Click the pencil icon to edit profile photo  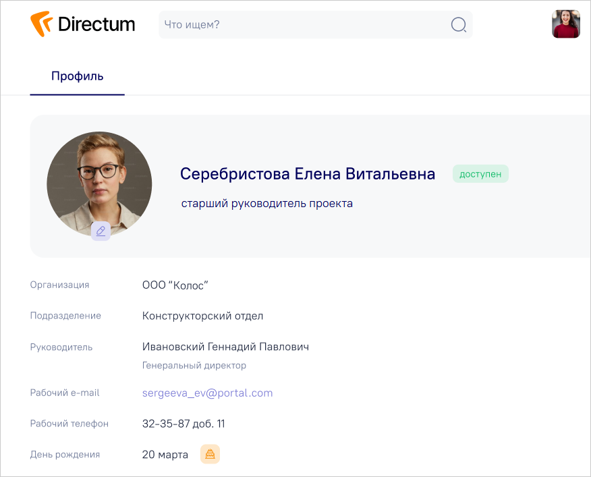101,231
